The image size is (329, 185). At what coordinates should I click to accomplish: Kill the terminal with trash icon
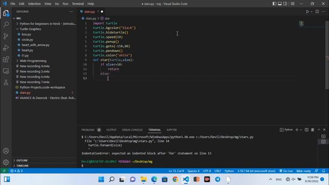pyautogui.click(x=313, y=130)
